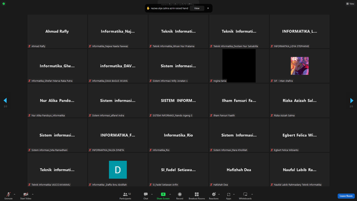Expand Reactions options arrow
The height and width of the screenshot is (201, 357).
(219, 194)
